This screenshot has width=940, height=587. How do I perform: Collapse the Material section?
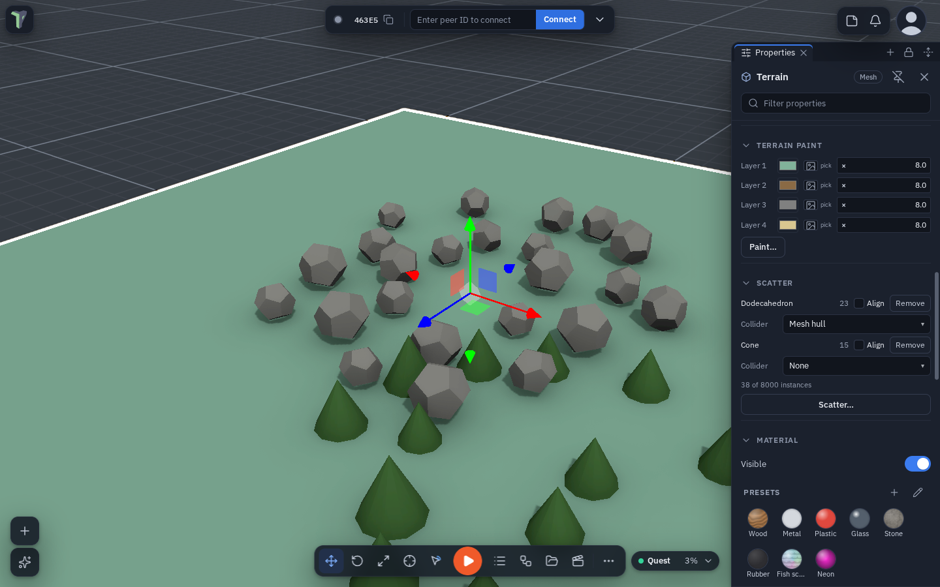pos(746,440)
